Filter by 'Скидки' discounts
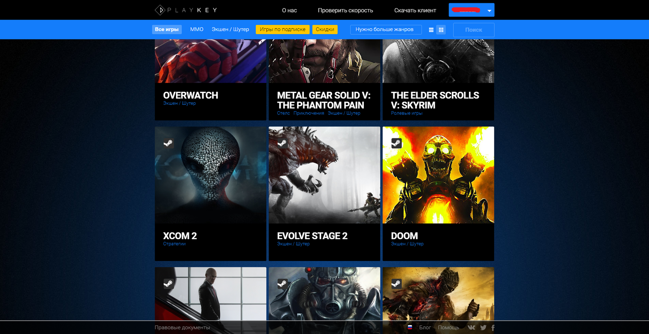Image resolution: width=649 pixels, height=334 pixels. tap(325, 30)
